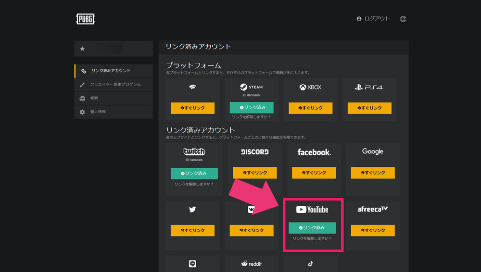
Task: Click the ログアウト logout link
Action: click(373, 19)
